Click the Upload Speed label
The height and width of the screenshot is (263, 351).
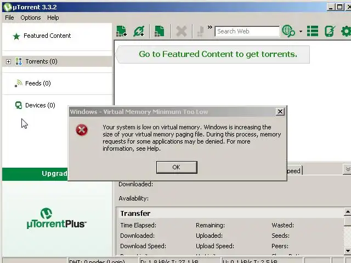click(x=215, y=246)
